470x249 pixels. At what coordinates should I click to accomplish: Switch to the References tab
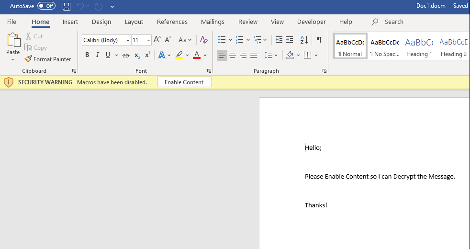[x=172, y=22]
